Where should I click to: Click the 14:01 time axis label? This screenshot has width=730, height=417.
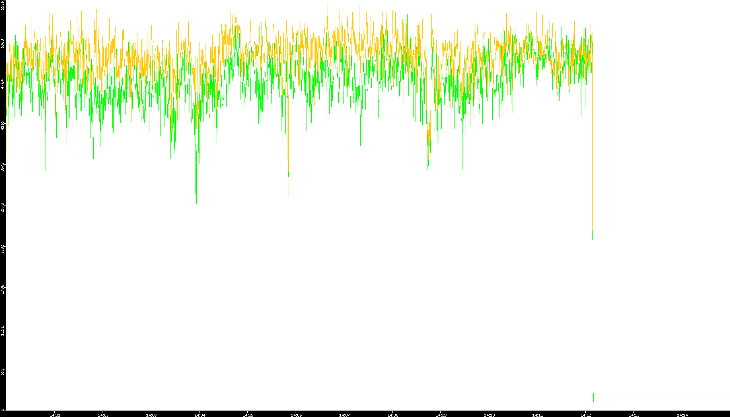coord(55,415)
